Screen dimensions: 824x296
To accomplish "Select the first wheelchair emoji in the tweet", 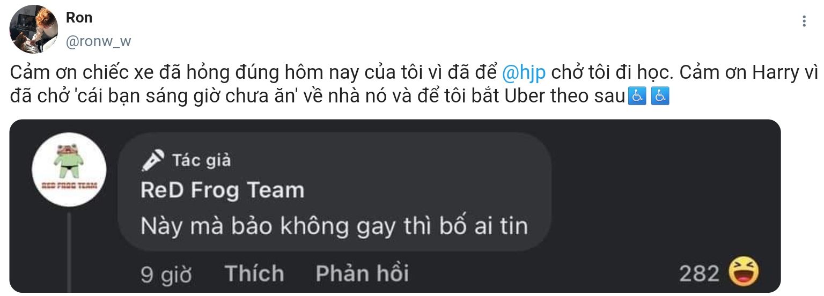I will [x=636, y=97].
